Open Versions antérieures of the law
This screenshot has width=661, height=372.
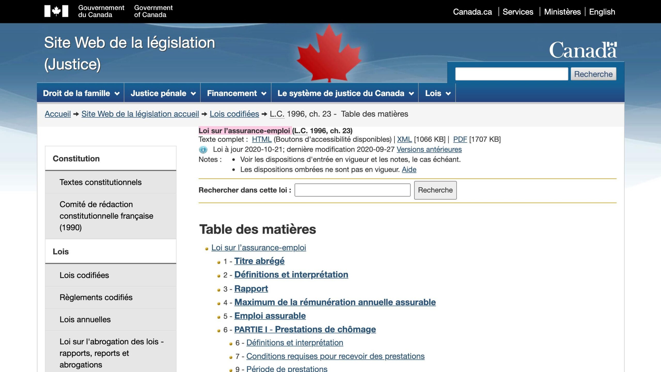[429, 149]
